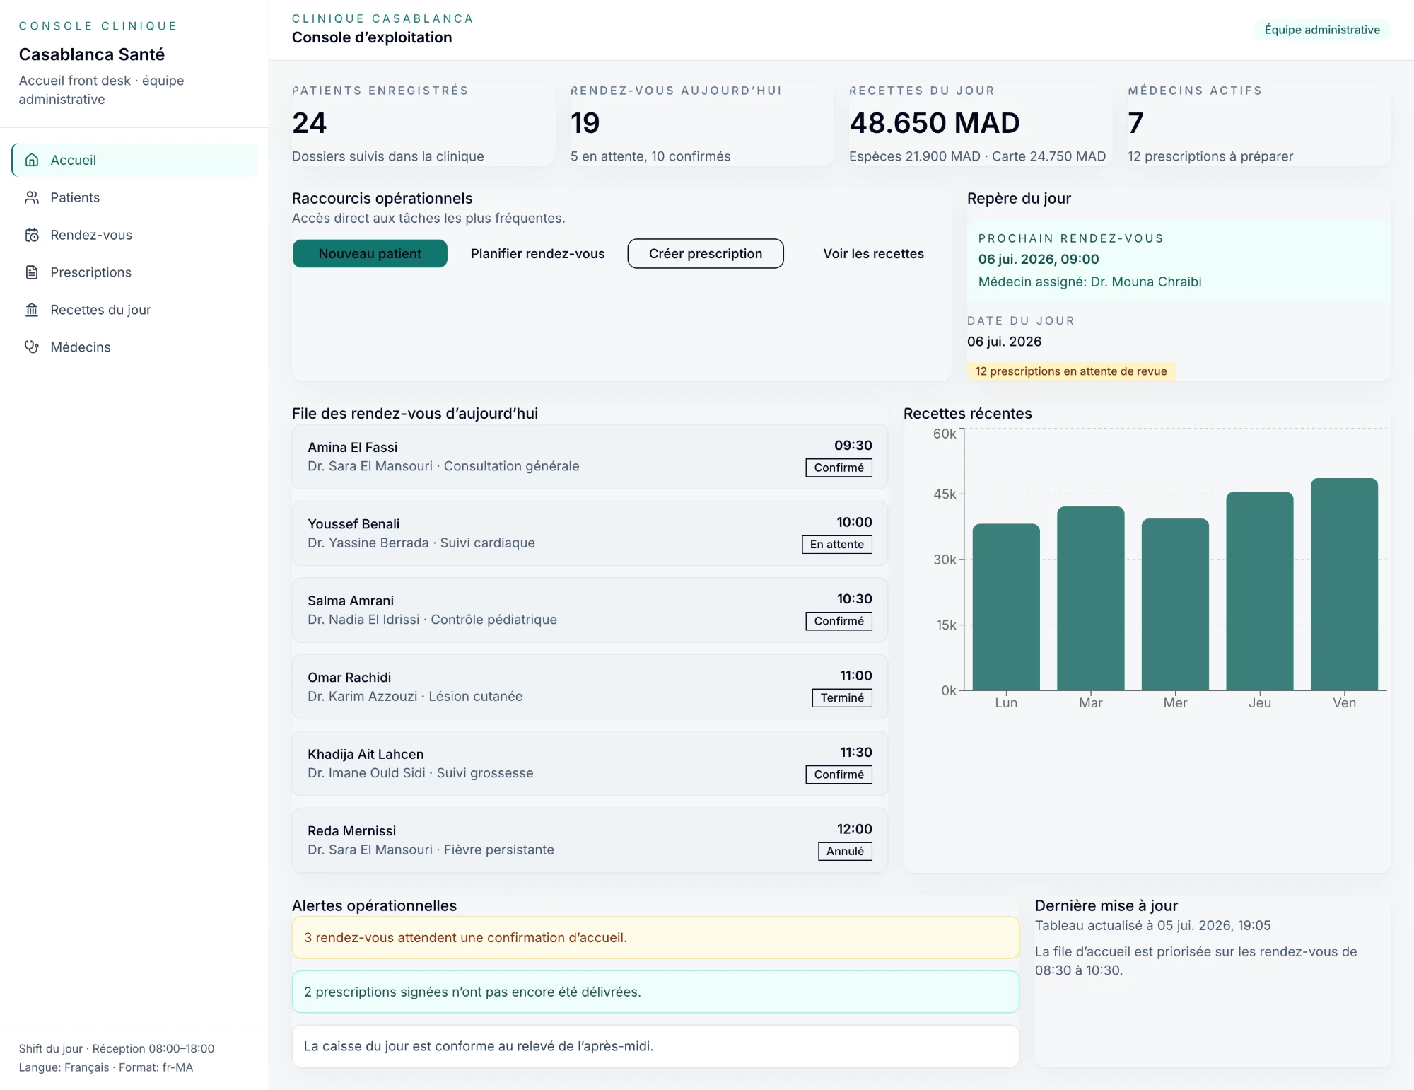1414x1090 pixels.
Task: Click the 12 prescriptions en attente de revue tag
Action: (x=1071, y=371)
